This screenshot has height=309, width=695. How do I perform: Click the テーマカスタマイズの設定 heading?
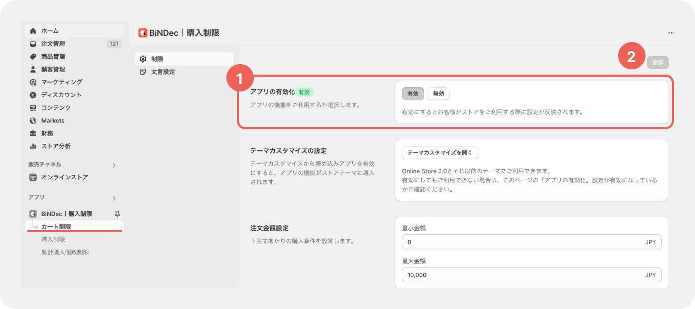point(289,151)
